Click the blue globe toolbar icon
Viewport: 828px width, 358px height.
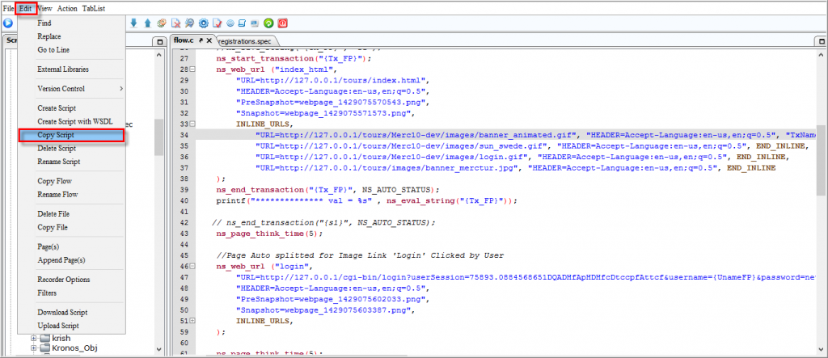click(230, 23)
